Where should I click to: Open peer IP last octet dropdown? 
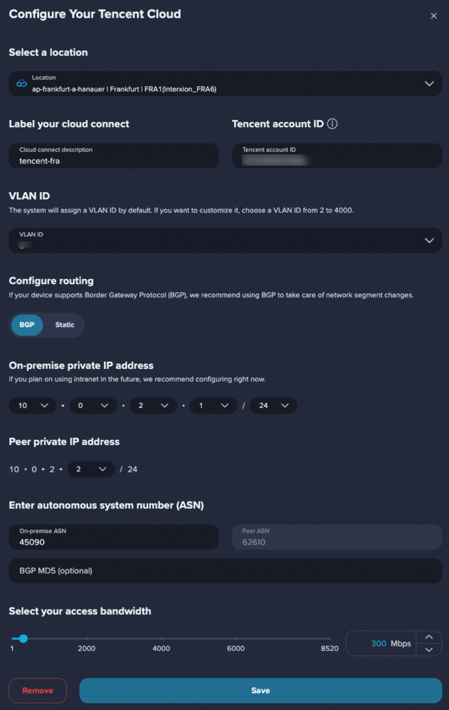[91, 469]
